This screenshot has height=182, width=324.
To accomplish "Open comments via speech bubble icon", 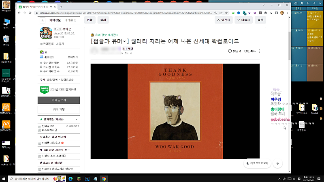I will 230,51.
